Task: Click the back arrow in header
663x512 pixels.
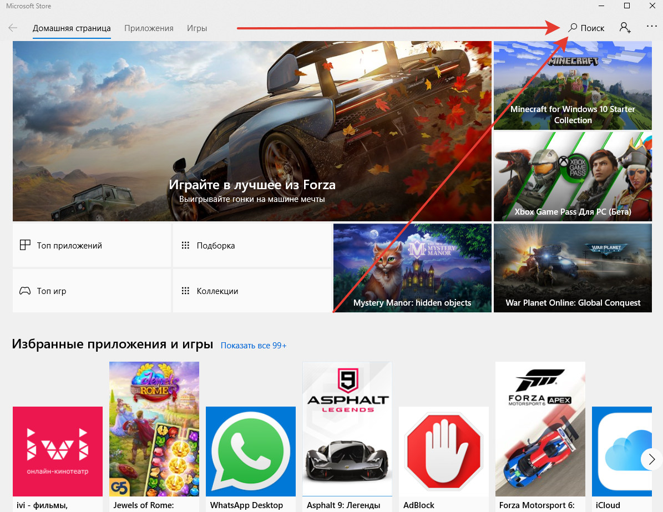Action: click(13, 28)
